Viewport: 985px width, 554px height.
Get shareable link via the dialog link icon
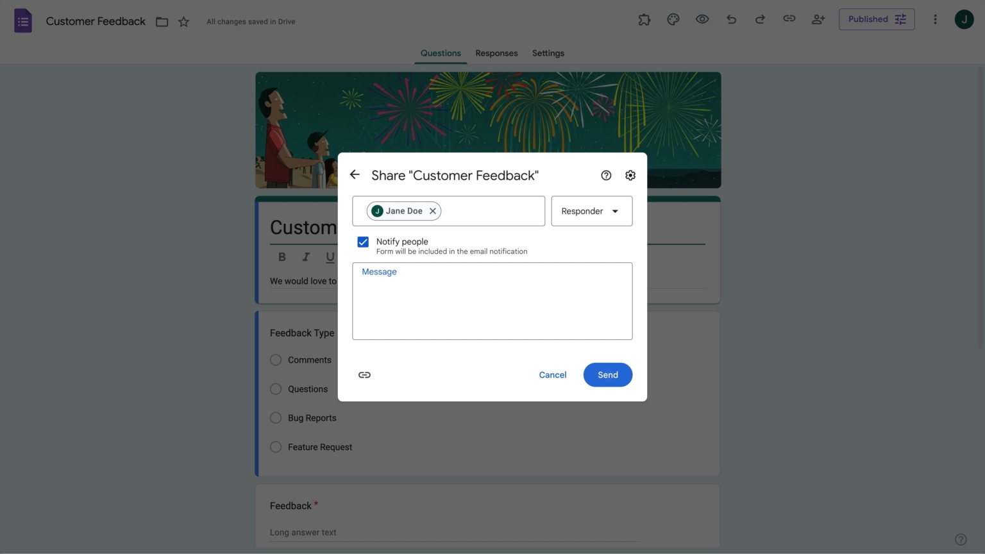364,374
